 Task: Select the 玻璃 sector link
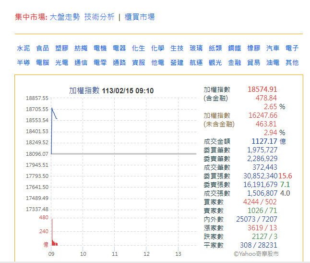point(196,48)
